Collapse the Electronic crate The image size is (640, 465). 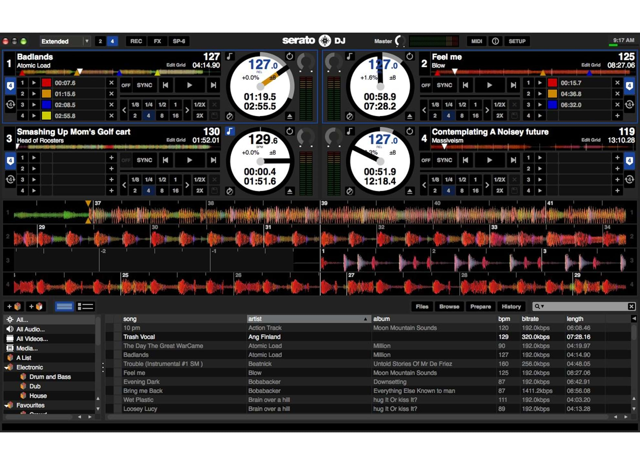(x=6, y=367)
